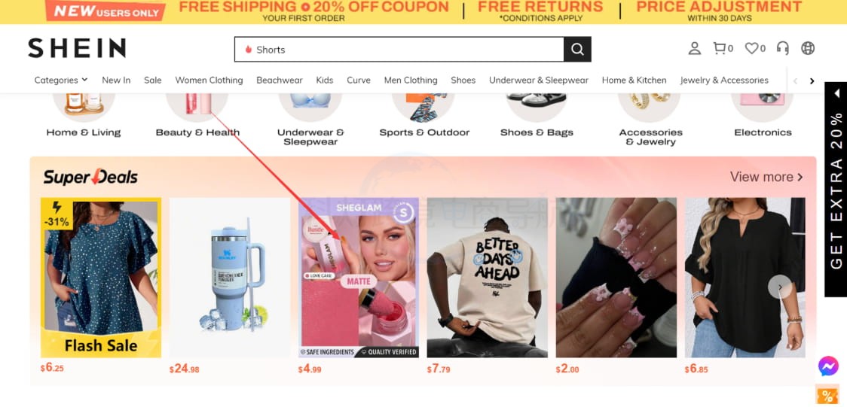This screenshot has width=847, height=407.
Task: Show next Super Deals with carousel arrow
Action: coord(780,287)
